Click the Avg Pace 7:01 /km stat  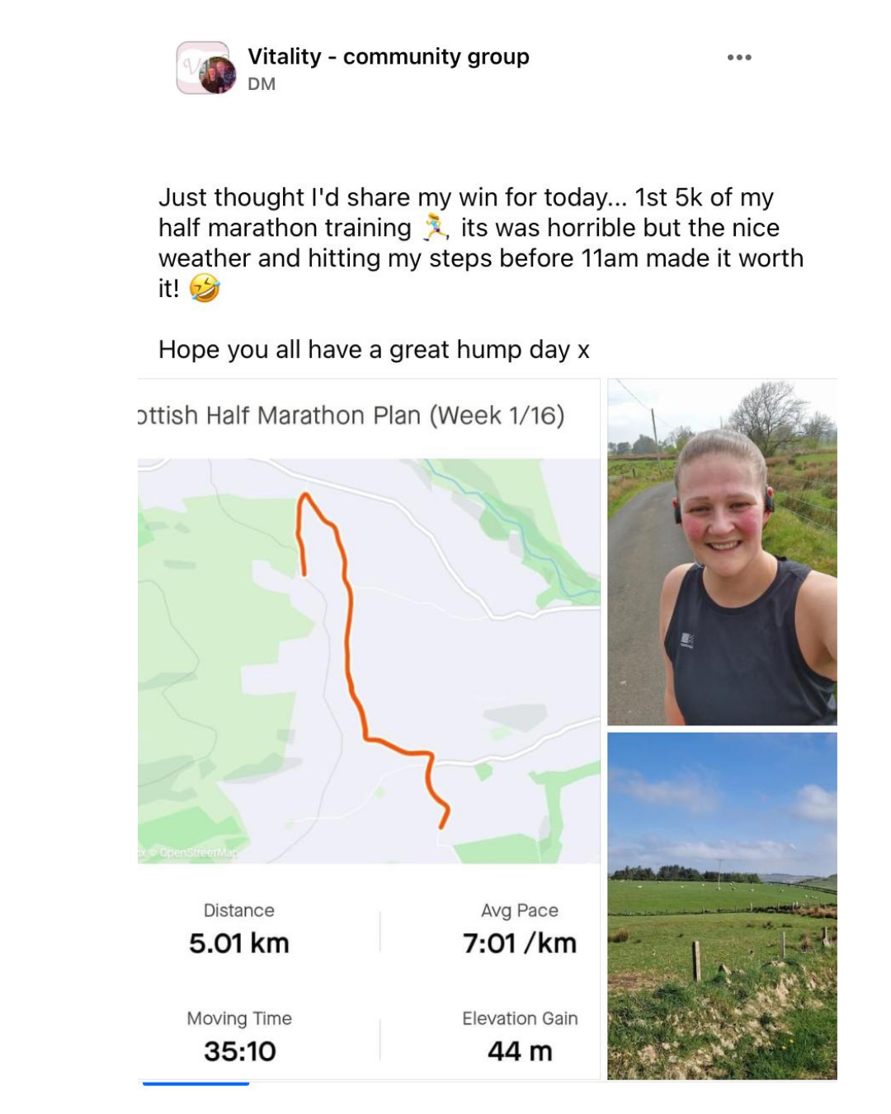click(519, 929)
